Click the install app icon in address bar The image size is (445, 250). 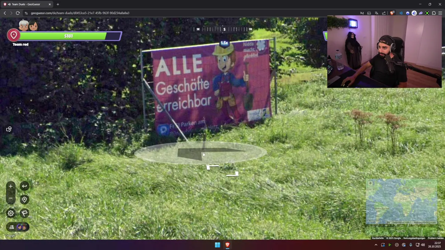tap(369, 13)
